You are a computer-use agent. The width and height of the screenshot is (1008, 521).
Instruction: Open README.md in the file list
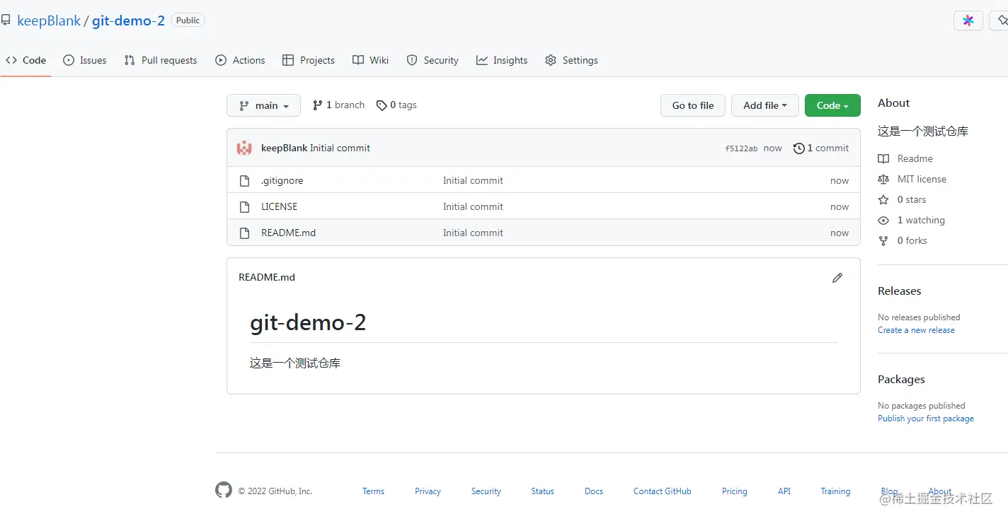(x=288, y=233)
